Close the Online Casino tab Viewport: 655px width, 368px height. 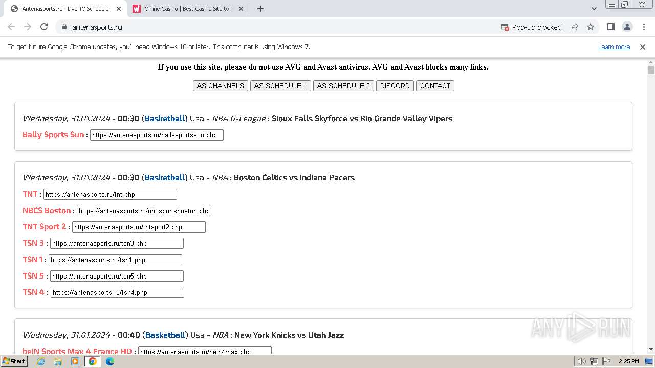tap(241, 9)
